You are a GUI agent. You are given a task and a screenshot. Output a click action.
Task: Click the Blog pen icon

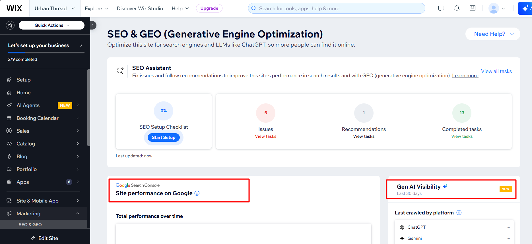(x=9, y=156)
